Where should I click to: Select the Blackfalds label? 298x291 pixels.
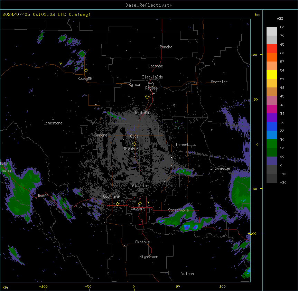pos(152,77)
